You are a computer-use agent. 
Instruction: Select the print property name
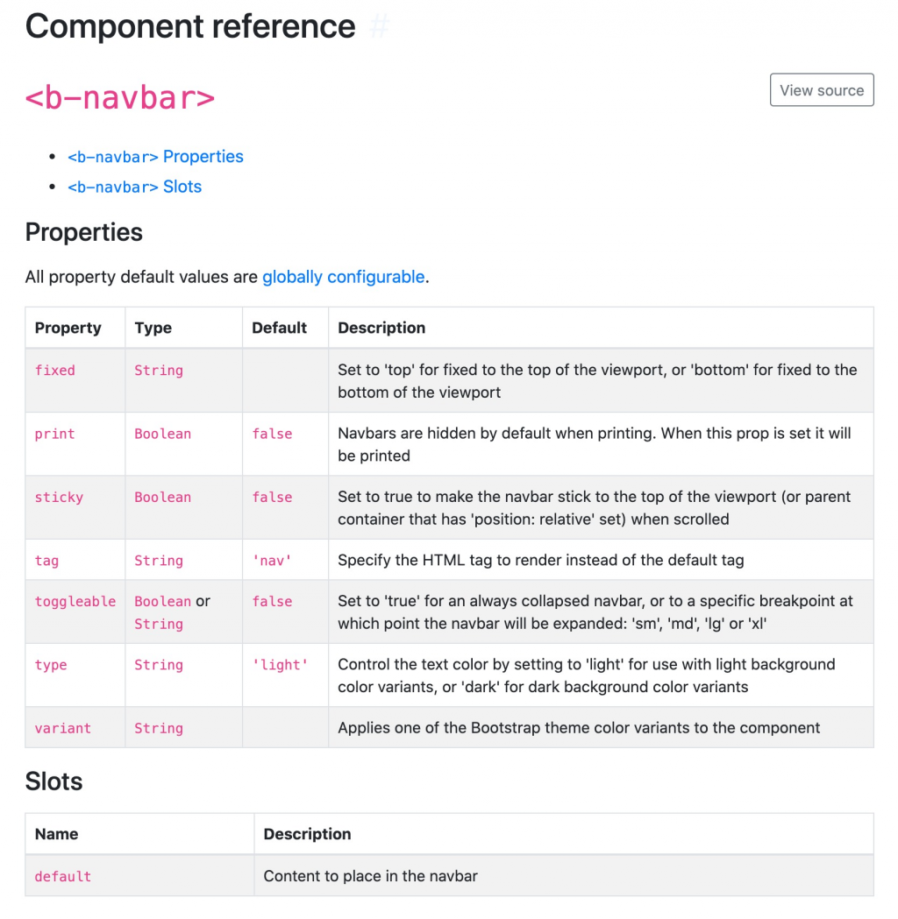(x=54, y=434)
